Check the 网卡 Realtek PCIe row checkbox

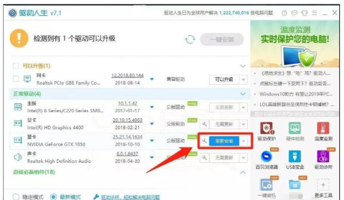tap(16, 79)
